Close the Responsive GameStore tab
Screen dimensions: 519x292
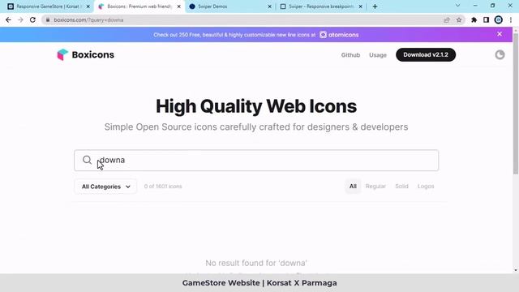[x=88, y=6]
